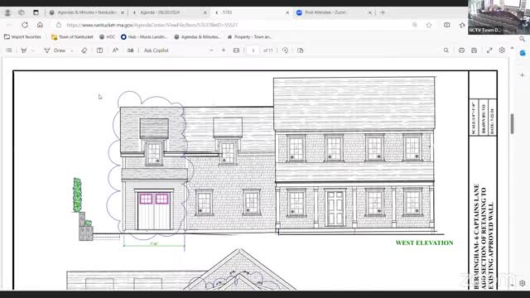Image resolution: width=530 pixels, height=298 pixels.
Task: Click the page view icon after rotate
Action: click(300, 50)
